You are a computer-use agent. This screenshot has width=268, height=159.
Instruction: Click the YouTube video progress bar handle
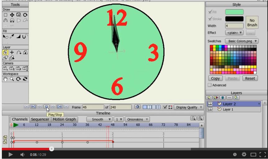pyautogui.click(x=51, y=149)
